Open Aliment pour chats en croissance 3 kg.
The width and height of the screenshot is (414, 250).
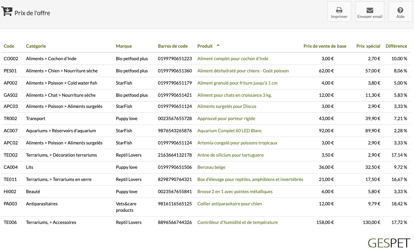(x=235, y=95)
